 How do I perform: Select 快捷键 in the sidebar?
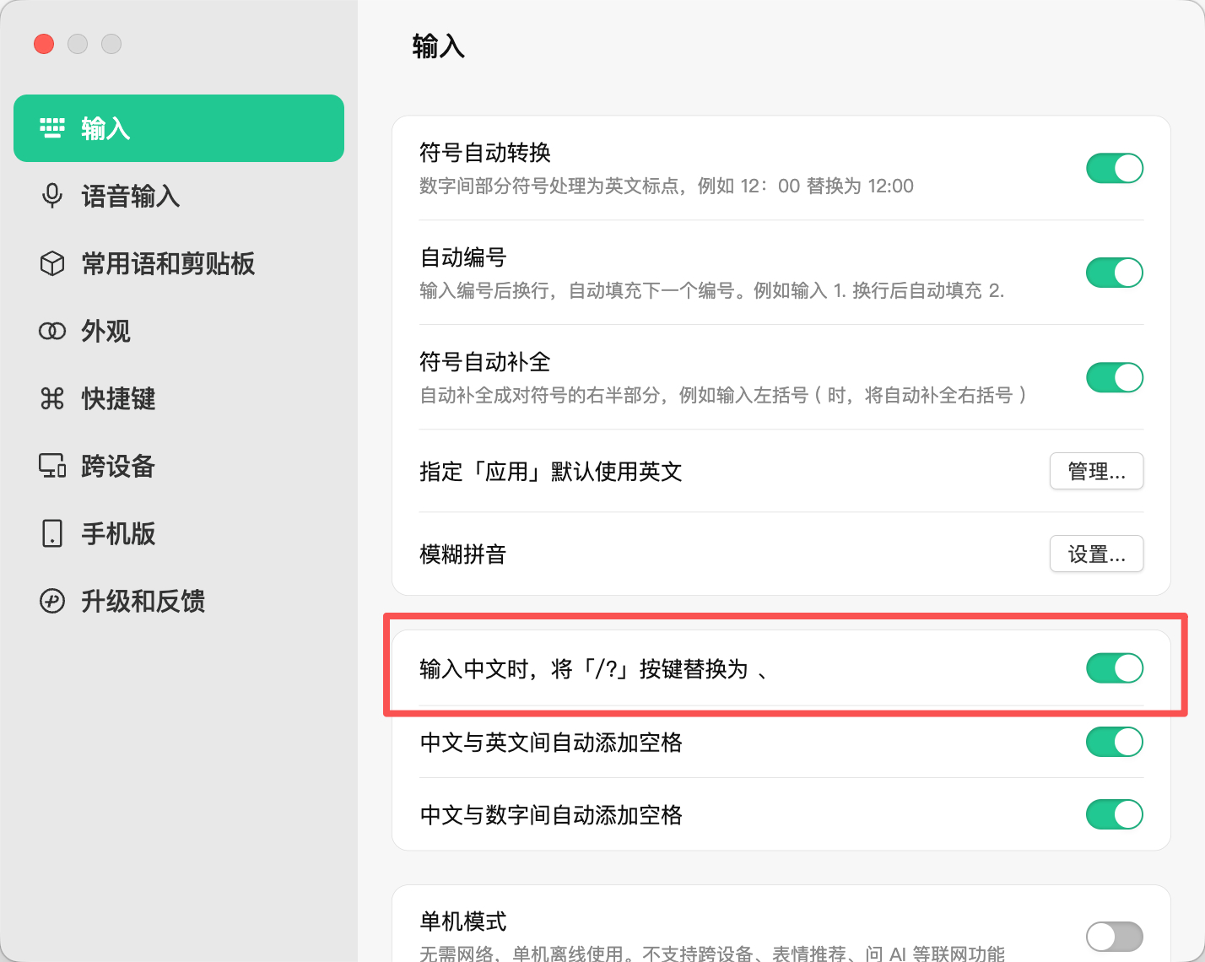tap(179, 398)
